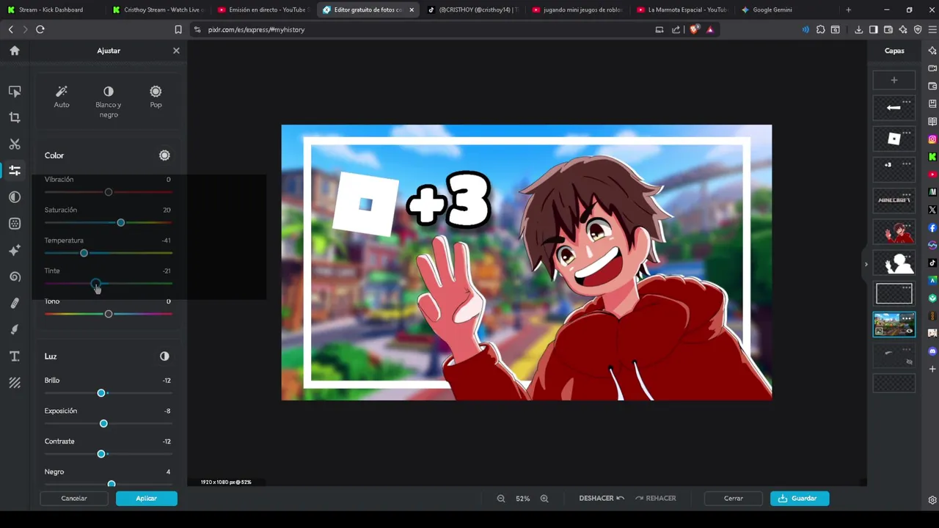Click the zoom in magnifier
The image size is (939, 528).
click(x=544, y=499)
